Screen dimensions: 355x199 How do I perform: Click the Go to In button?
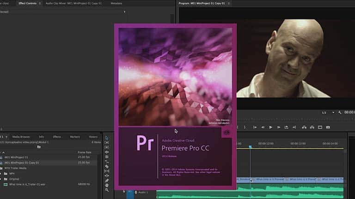tap(255, 127)
